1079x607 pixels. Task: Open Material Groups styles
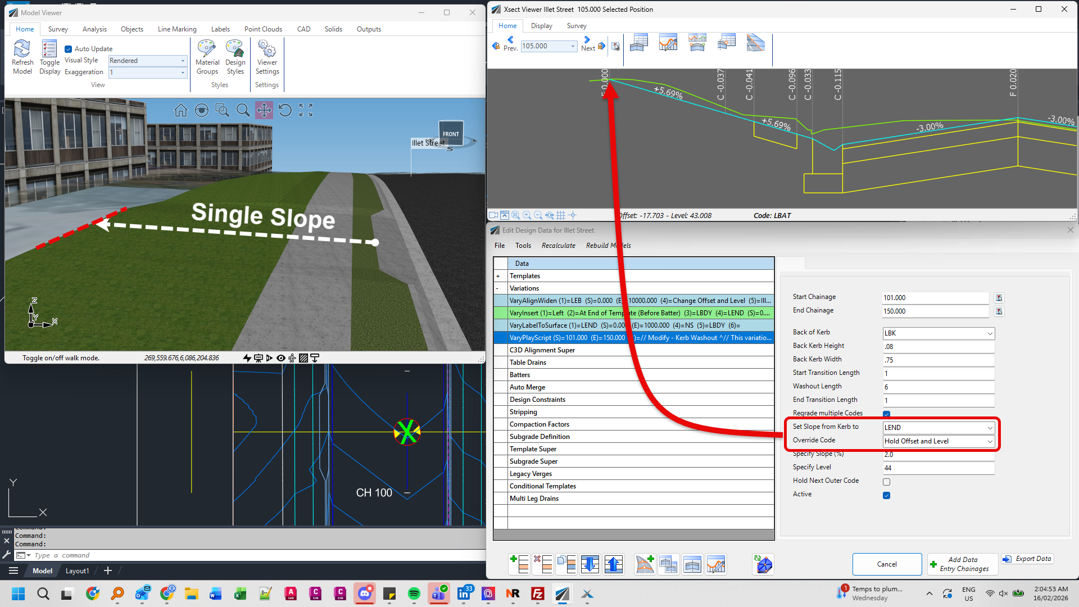(207, 57)
